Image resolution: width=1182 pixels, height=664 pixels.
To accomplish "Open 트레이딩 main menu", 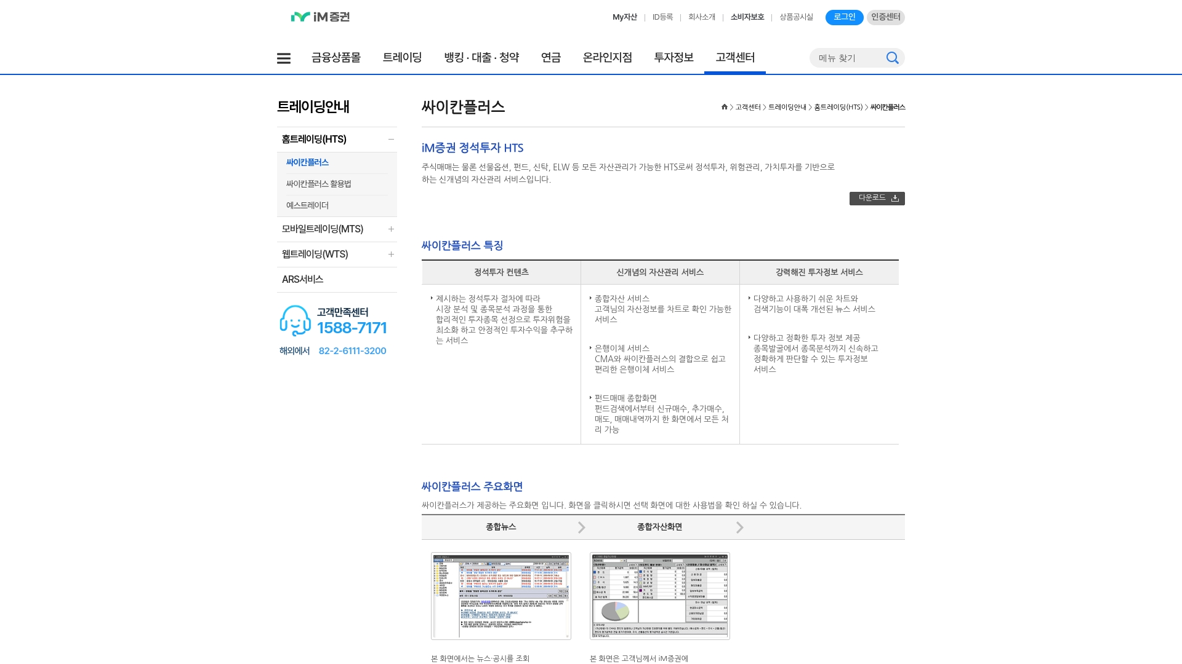I will point(403,58).
